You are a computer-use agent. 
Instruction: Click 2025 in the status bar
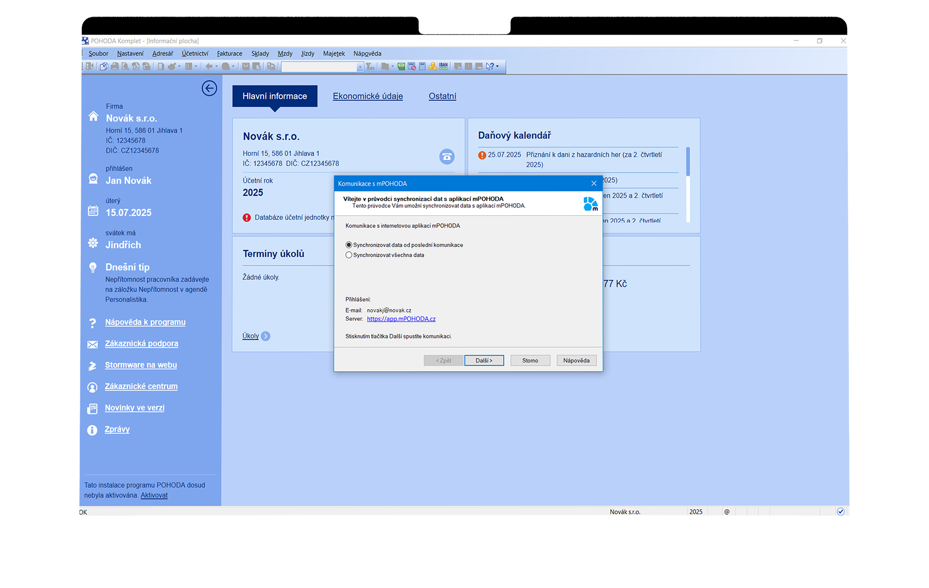696,512
